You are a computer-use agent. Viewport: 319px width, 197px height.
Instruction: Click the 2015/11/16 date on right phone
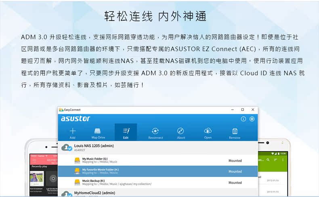[x=273, y=180]
